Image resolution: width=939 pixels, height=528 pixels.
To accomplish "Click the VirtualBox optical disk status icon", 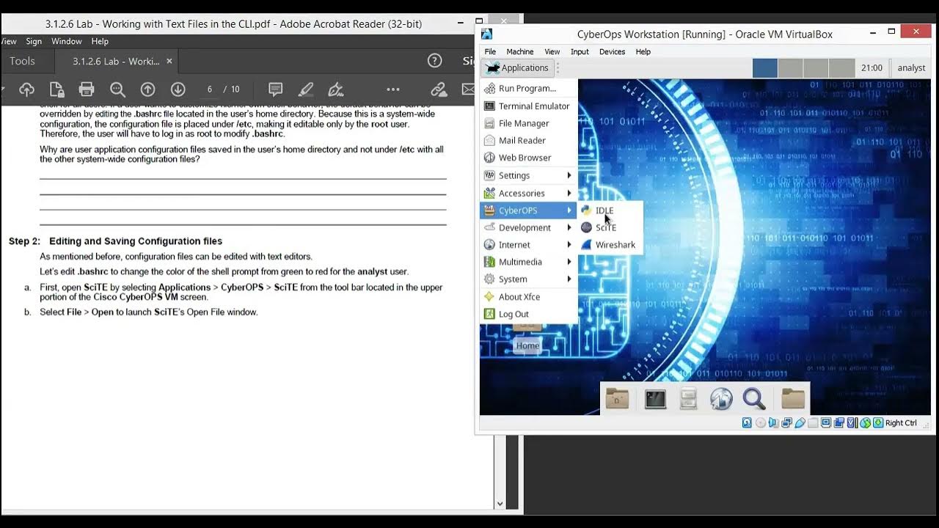I will pos(761,423).
